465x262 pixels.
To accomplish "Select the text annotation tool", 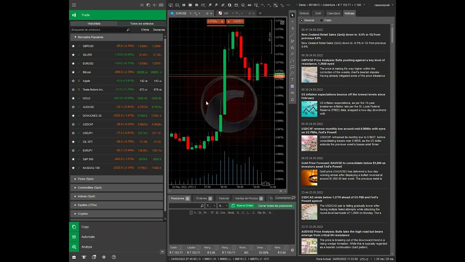I will coord(292,80).
